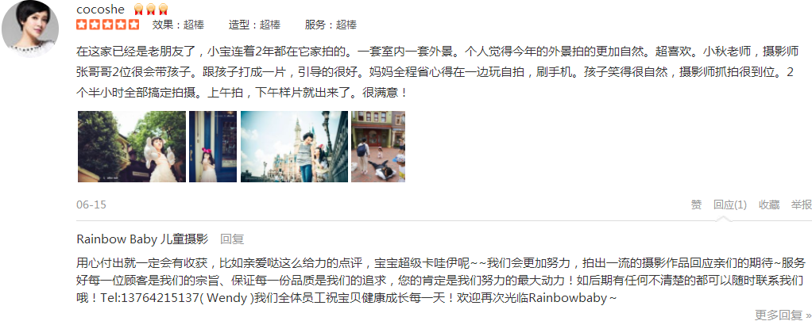Open reviewer's profile avatar photo
Viewport: 812px width, 321px height.
tap(30, 29)
